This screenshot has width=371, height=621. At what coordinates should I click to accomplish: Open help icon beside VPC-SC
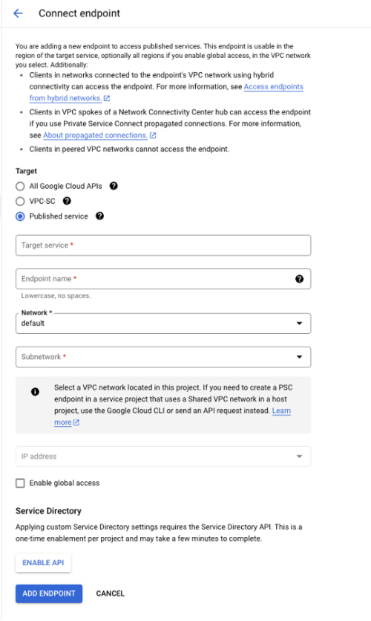coord(68,201)
